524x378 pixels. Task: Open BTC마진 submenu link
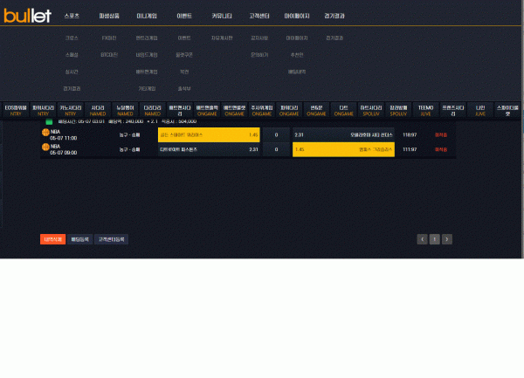[109, 55]
